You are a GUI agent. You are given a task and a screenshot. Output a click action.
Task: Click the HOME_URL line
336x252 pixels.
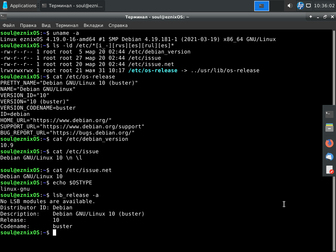pyautogui.click(x=56, y=120)
